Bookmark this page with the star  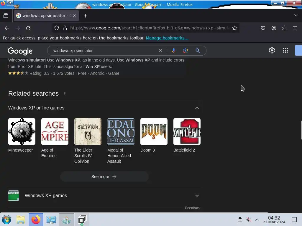(234, 28)
